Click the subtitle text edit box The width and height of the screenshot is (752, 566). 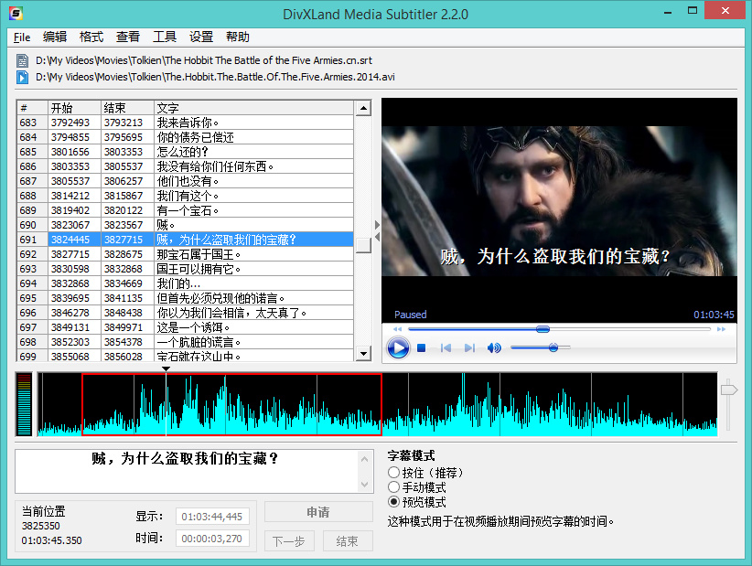tap(188, 472)
